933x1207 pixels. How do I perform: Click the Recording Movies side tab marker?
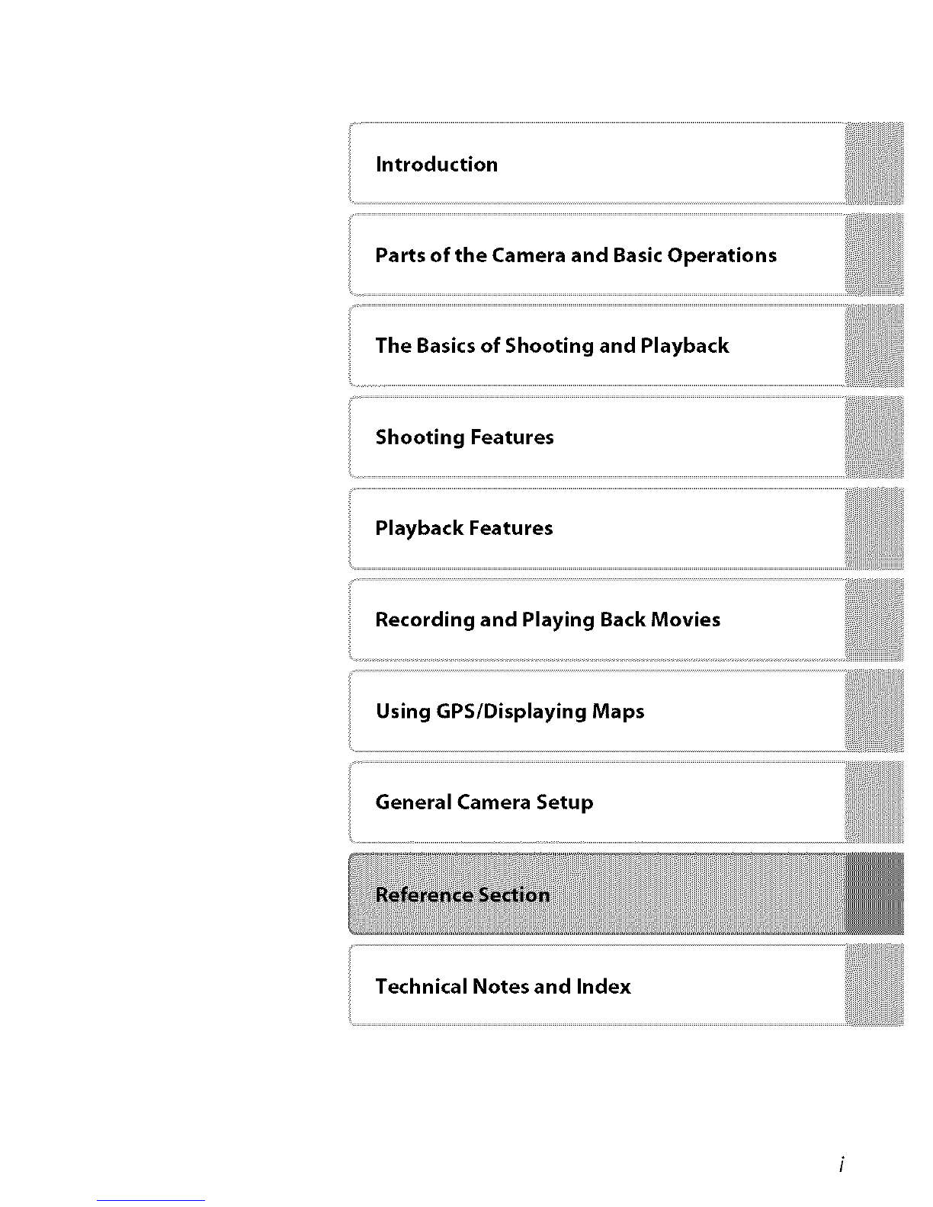click(874, 620)
